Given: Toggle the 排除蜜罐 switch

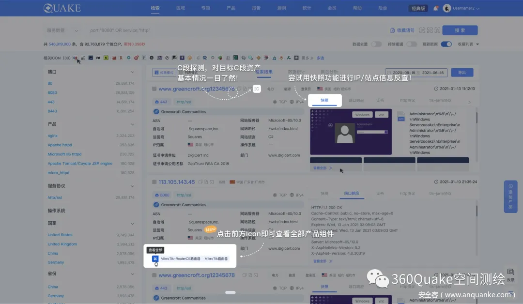Looking at the screenshot, I should pyautogui.click(x=411, y=44).
